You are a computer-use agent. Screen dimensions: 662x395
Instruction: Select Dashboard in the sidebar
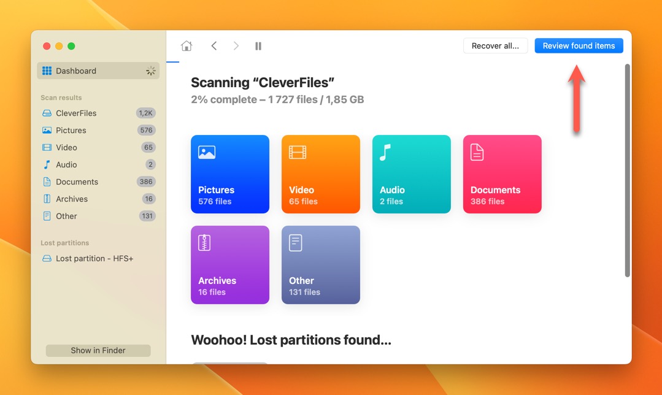(98, 71)
